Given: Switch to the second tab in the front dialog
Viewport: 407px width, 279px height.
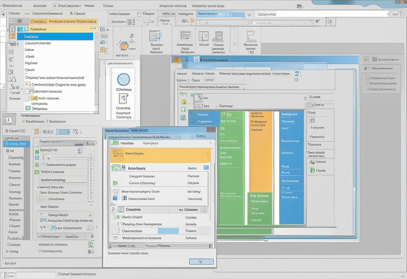Looking at the screenshot, I should coord(150,143).
